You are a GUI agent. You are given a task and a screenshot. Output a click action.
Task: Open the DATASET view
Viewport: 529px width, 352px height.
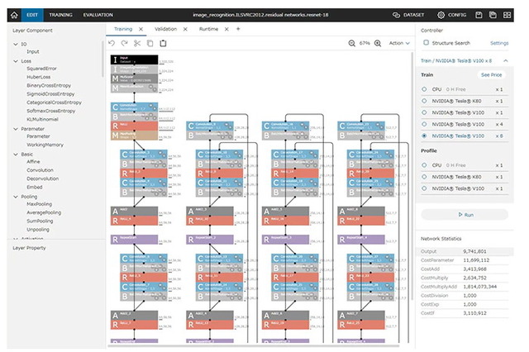click(x=408, y=15)
